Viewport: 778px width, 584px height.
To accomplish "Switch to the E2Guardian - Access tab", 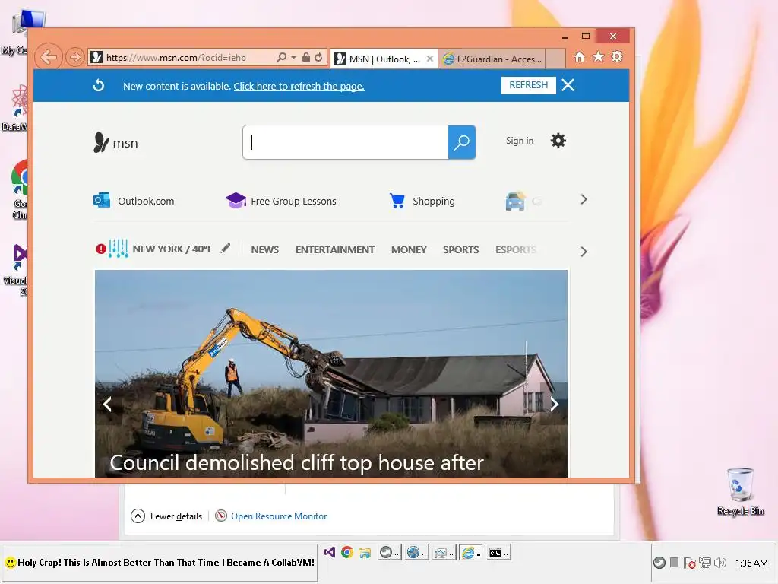I will [492, 59].
